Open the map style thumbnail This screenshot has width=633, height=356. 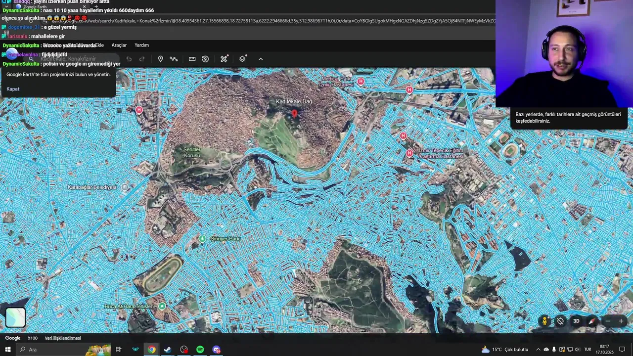(x=15, y=317)
